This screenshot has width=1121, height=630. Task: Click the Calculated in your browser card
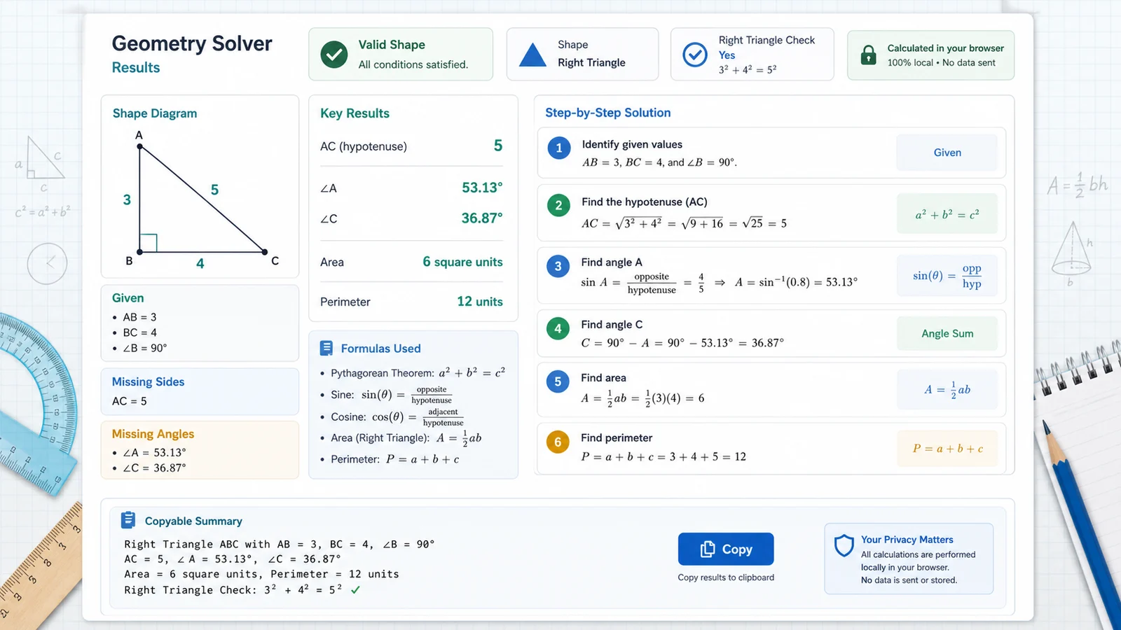(x=931, y=55)
